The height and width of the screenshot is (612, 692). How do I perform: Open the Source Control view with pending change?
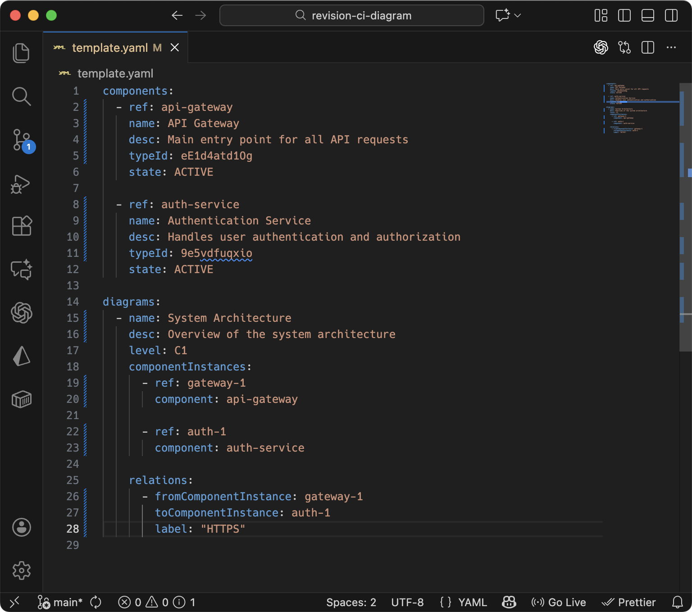click(21, 140)
